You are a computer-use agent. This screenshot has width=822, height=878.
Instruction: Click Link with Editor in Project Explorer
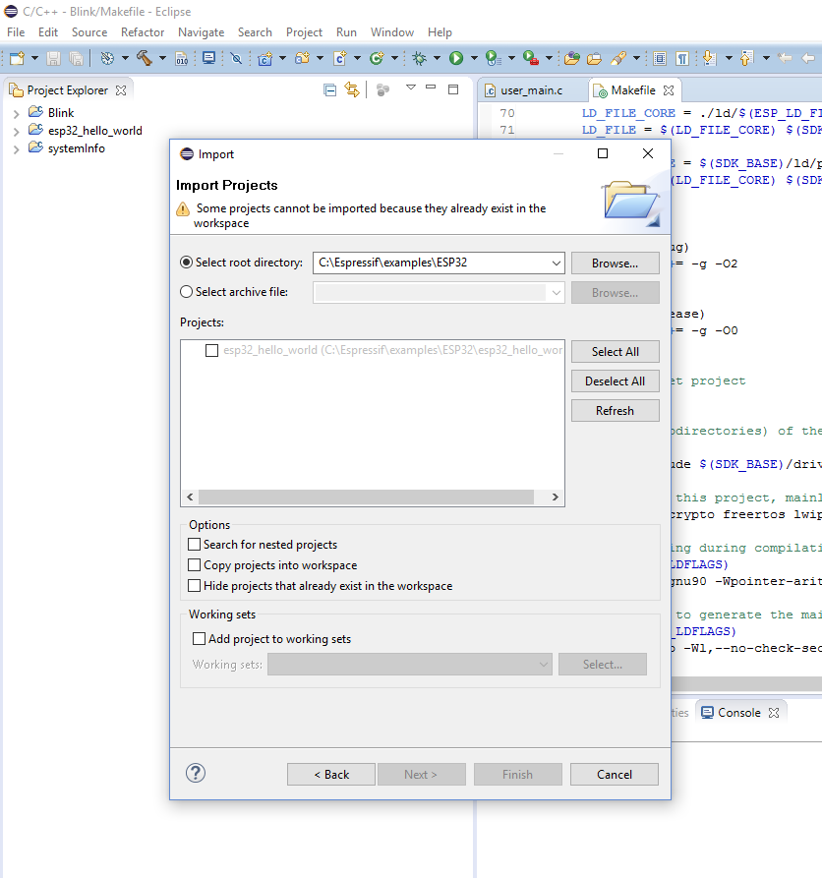[352, 89]
